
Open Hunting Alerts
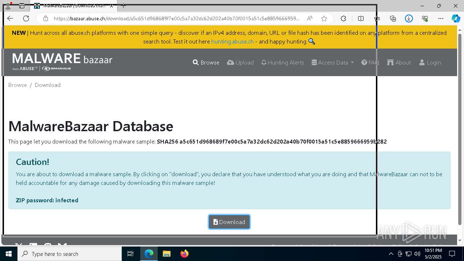click(x=283, y=62)
